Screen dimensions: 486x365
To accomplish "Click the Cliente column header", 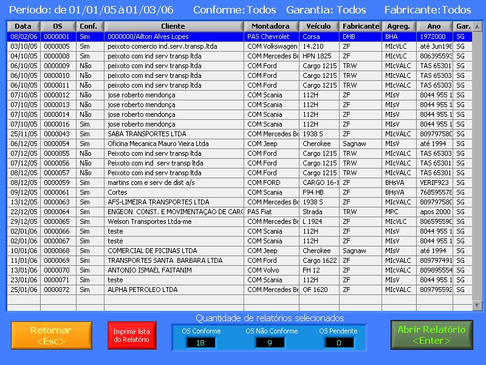I will (173, 26).
